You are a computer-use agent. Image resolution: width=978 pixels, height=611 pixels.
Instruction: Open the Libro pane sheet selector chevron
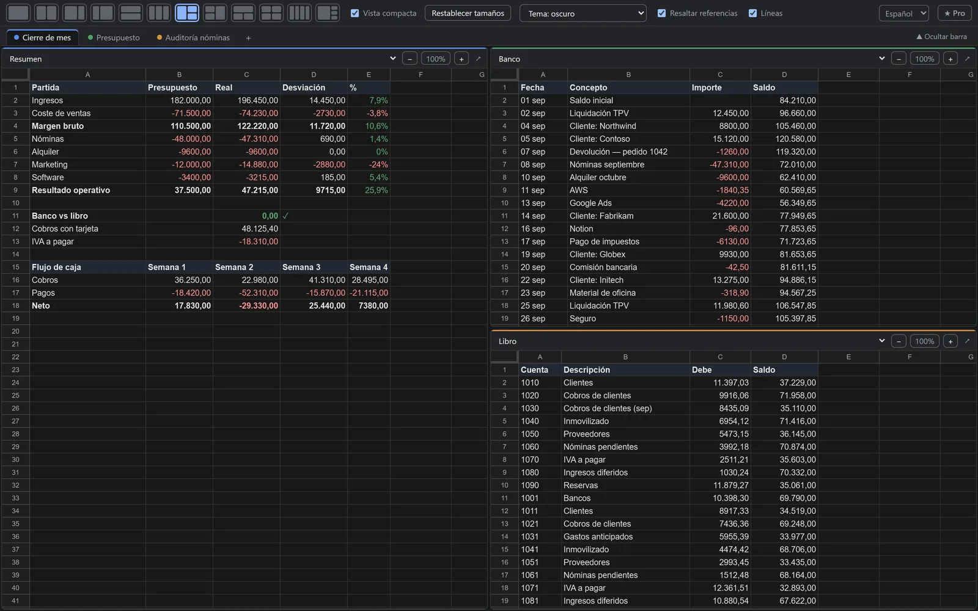[881, 341]
